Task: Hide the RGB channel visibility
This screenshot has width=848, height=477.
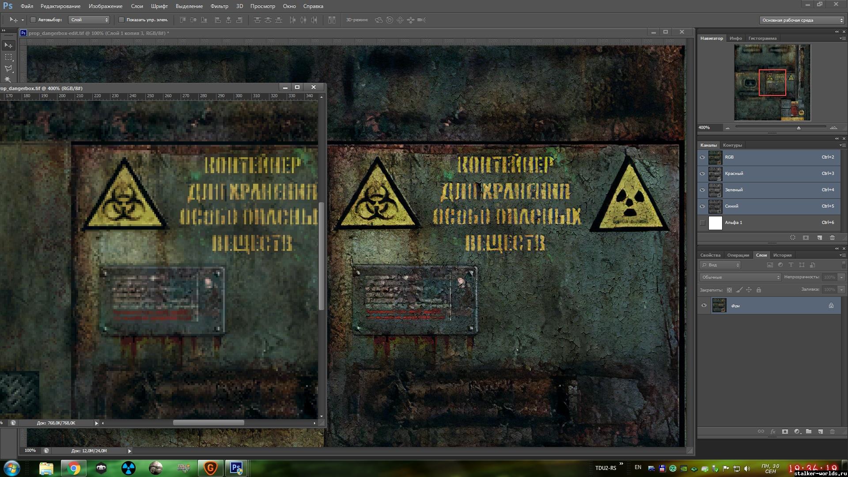Action: (x=702, y=157)
